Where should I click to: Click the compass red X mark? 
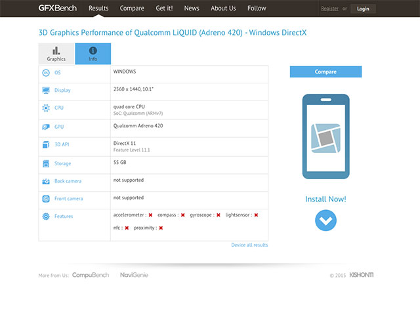182,215
